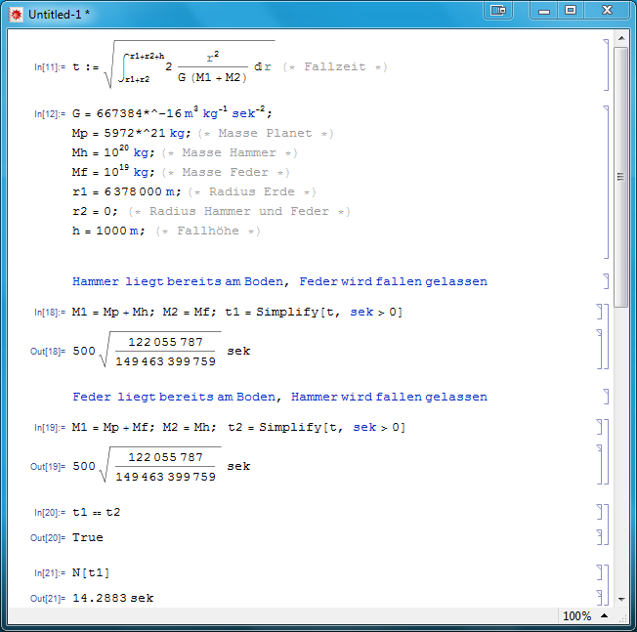Click the In[20] cell label
Viewport: 637px width, 632px height.
click(48, 512)
